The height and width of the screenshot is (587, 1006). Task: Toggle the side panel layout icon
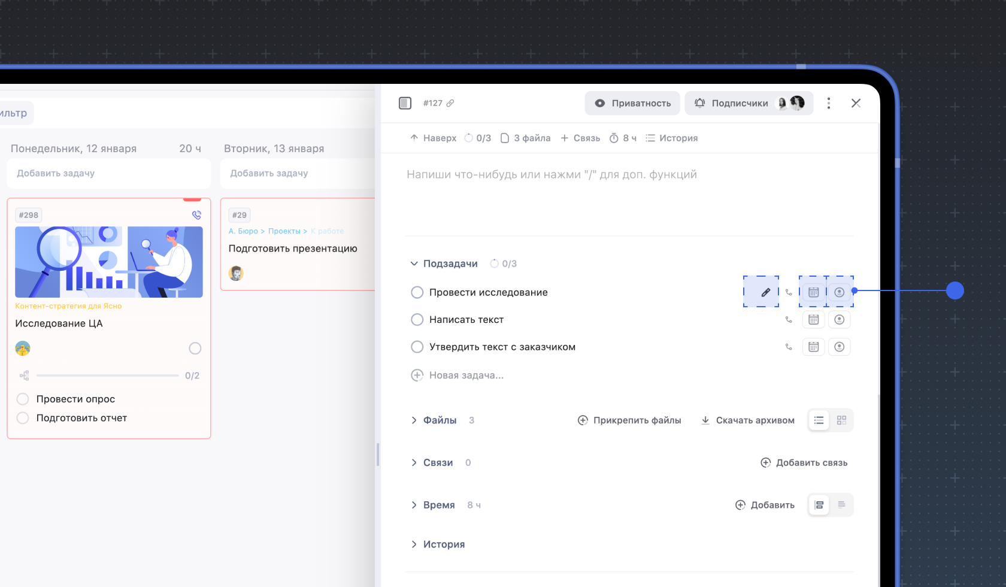point(405,103)
